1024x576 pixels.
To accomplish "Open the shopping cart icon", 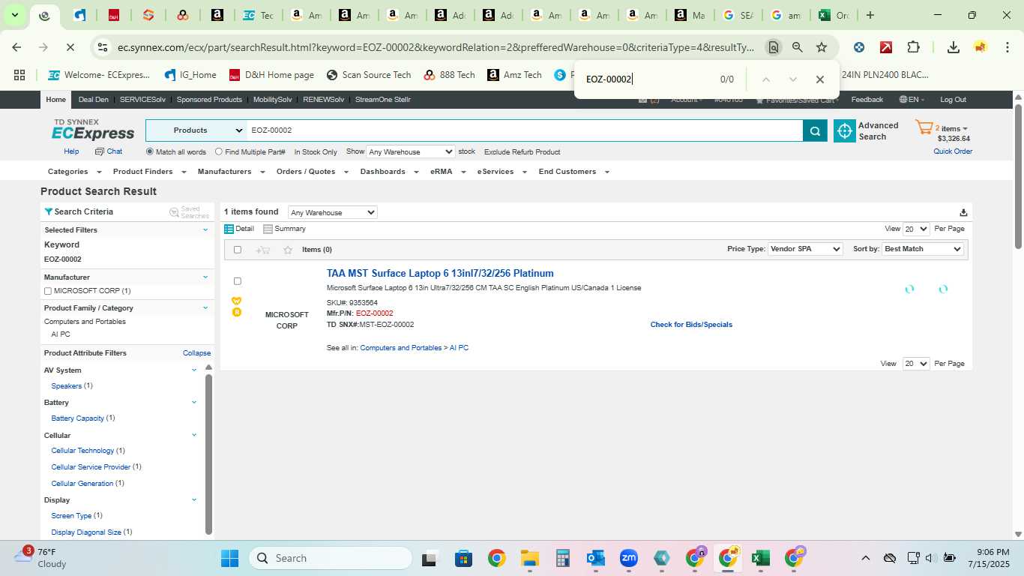I will [x=924, y=127].
